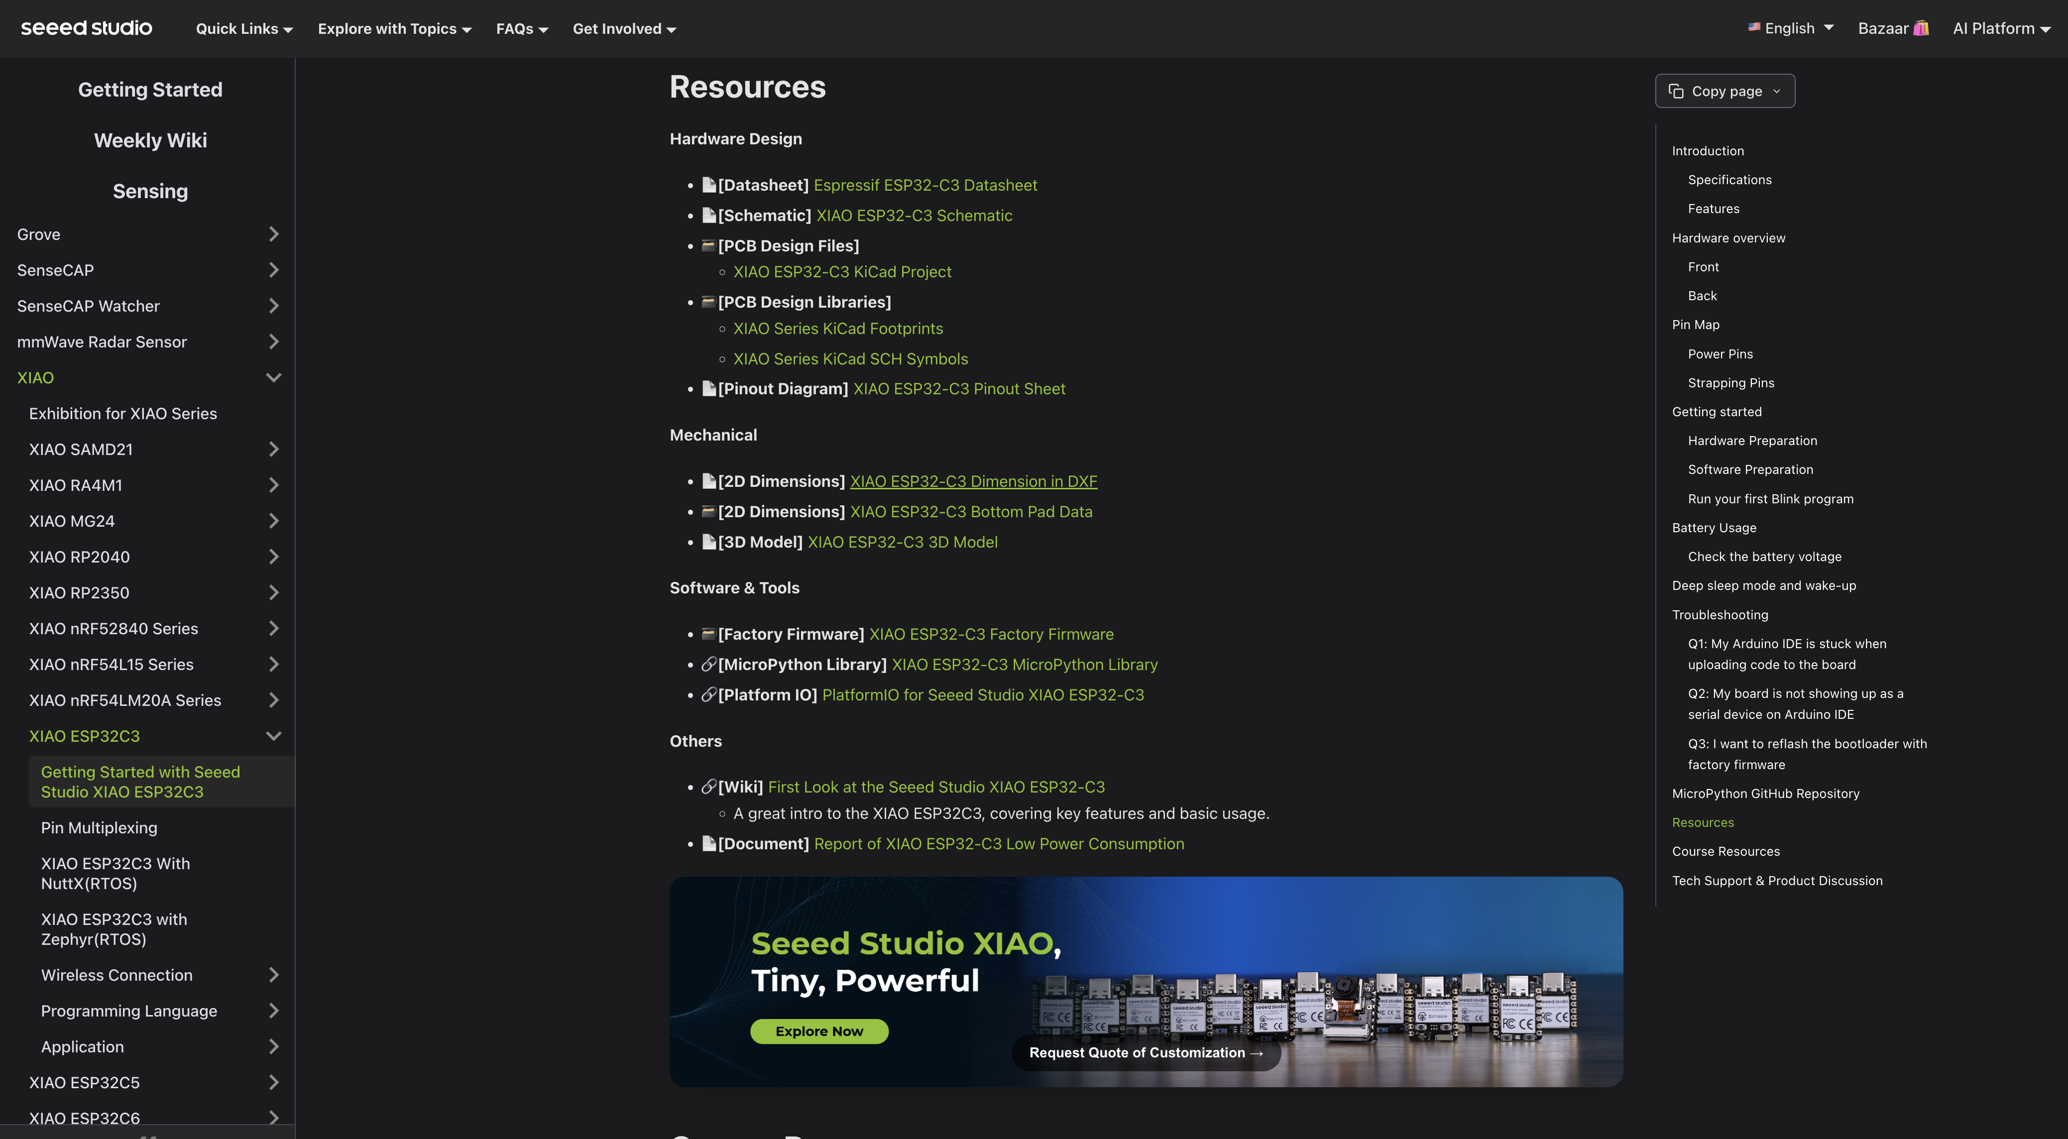Open XIAO ESP32-C3 Dimension in DXF link
Image resolution: width=2068 pixels, height=1139 pixels.
974,481
